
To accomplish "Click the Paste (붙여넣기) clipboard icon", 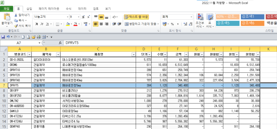I will point(7,17).
